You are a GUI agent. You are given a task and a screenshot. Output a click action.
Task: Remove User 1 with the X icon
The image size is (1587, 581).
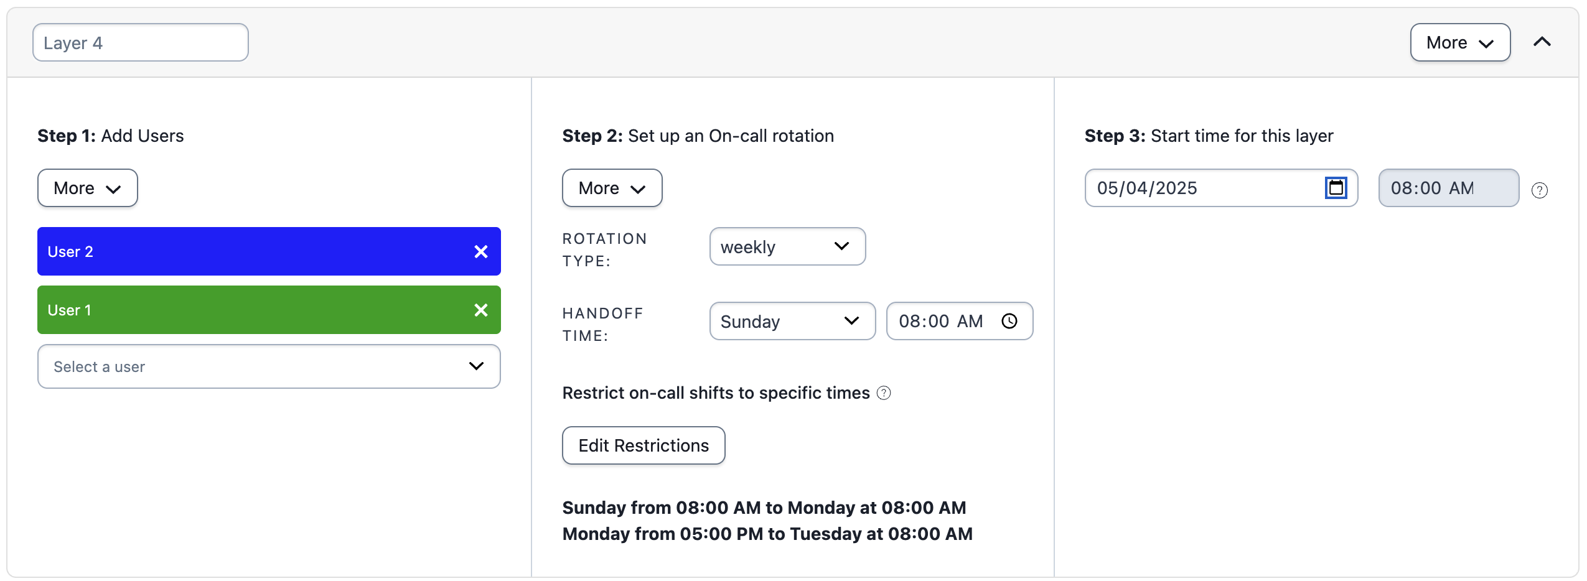point(480,310)
